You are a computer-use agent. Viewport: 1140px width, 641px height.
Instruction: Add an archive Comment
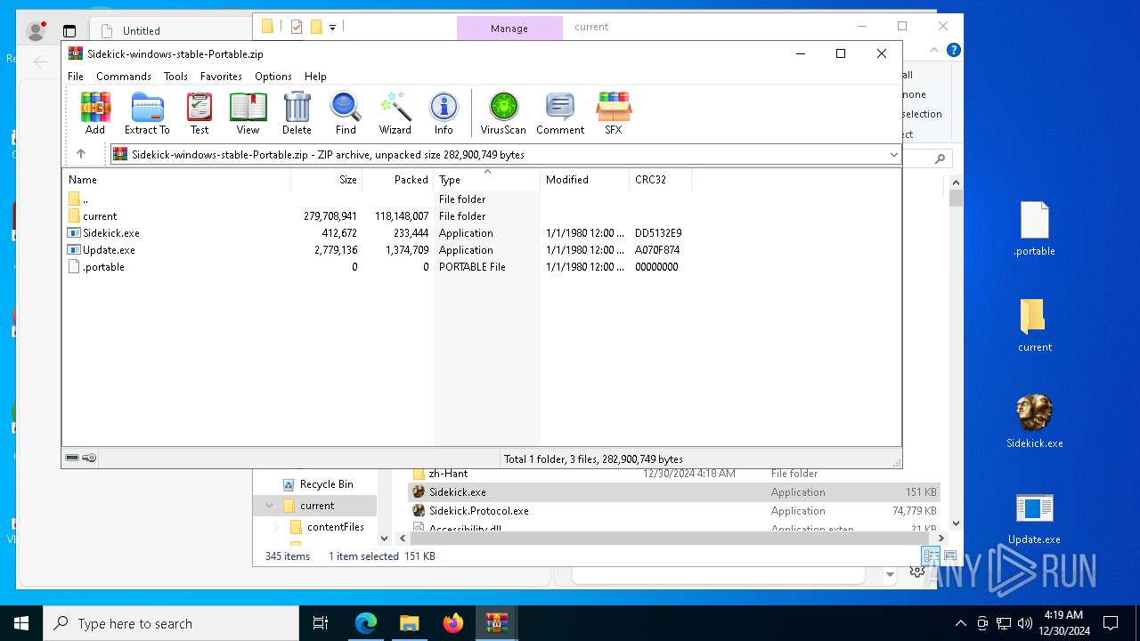click(x=560, y=113)
